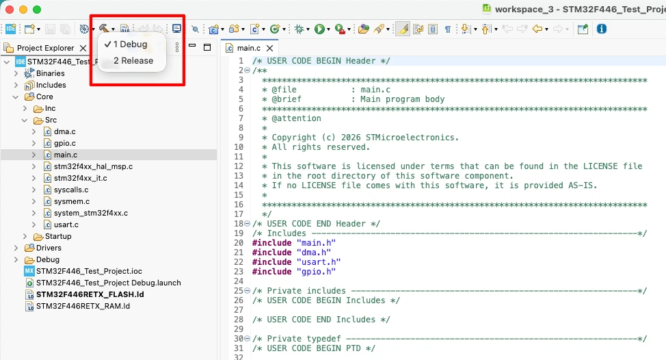The height and width of the screenshot is (360, 666).
Task: Select STM32F446_Test_Project.ioc file
Action: (89, 271)
